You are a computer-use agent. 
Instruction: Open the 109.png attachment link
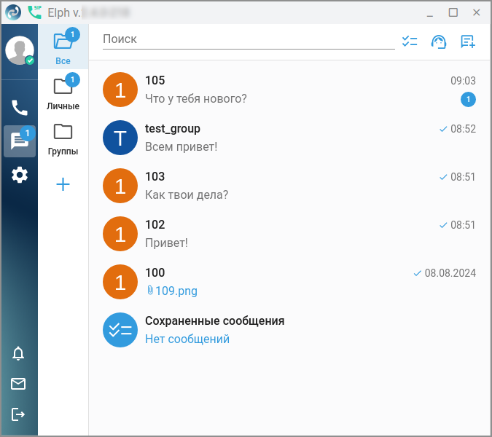tap(172, 291)
